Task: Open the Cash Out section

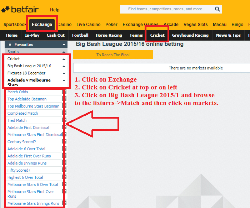Action: pyautogui.click(x=55, y=35)
